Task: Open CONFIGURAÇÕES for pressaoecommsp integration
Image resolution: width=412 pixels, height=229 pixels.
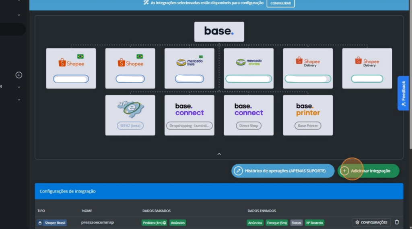Action: click(x=371, y=223)
